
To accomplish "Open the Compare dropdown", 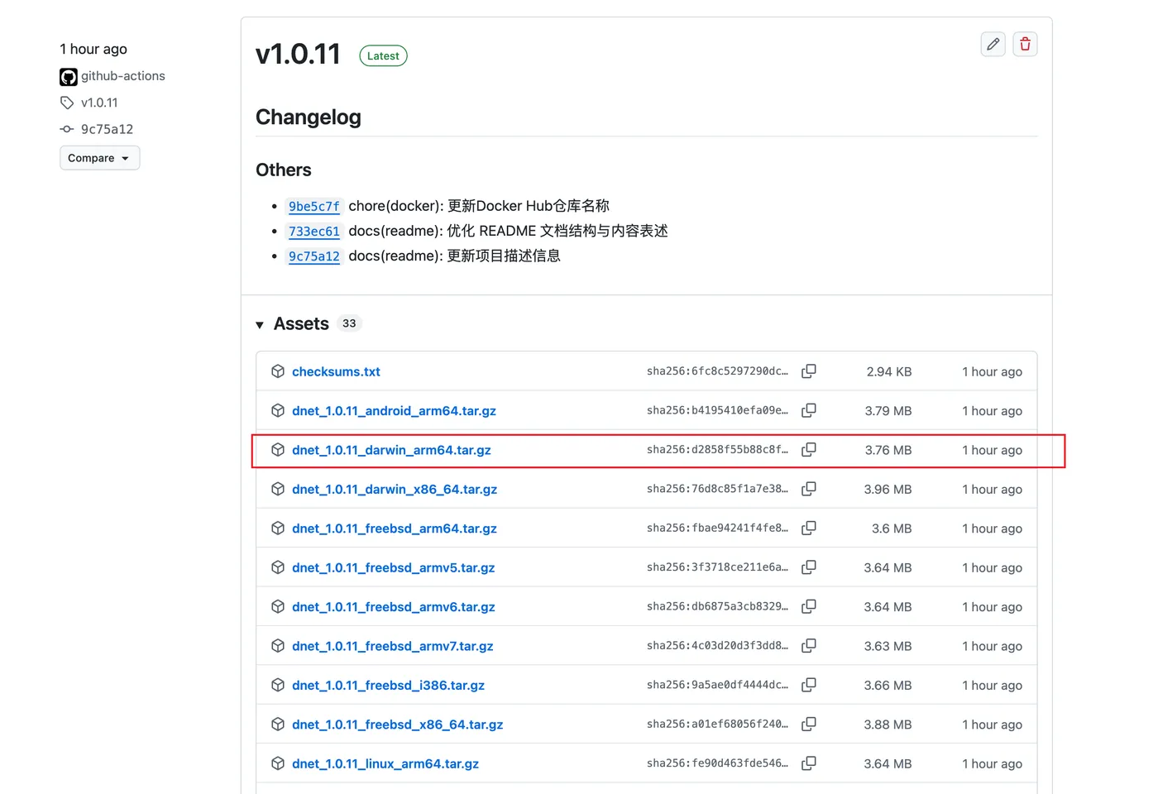I will tap(99, 158).
